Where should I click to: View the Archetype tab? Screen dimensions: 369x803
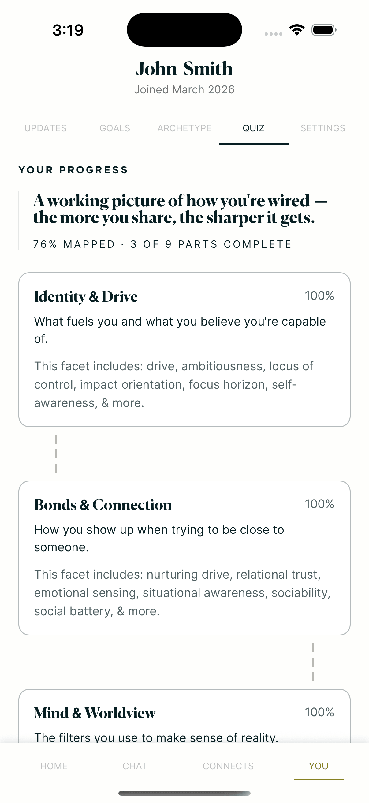(x=184, y=128)
